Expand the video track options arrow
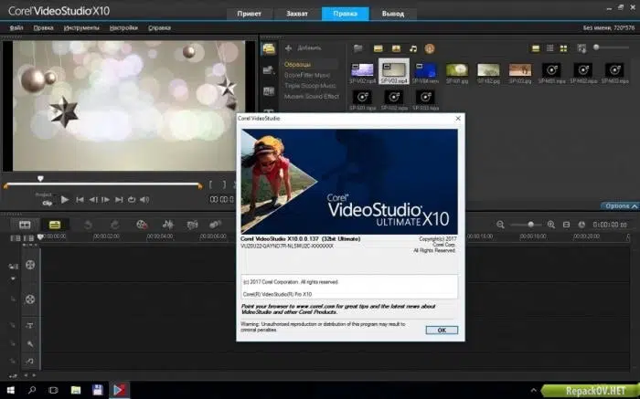Viewport: 640px width, 399px height. [13, 279]
